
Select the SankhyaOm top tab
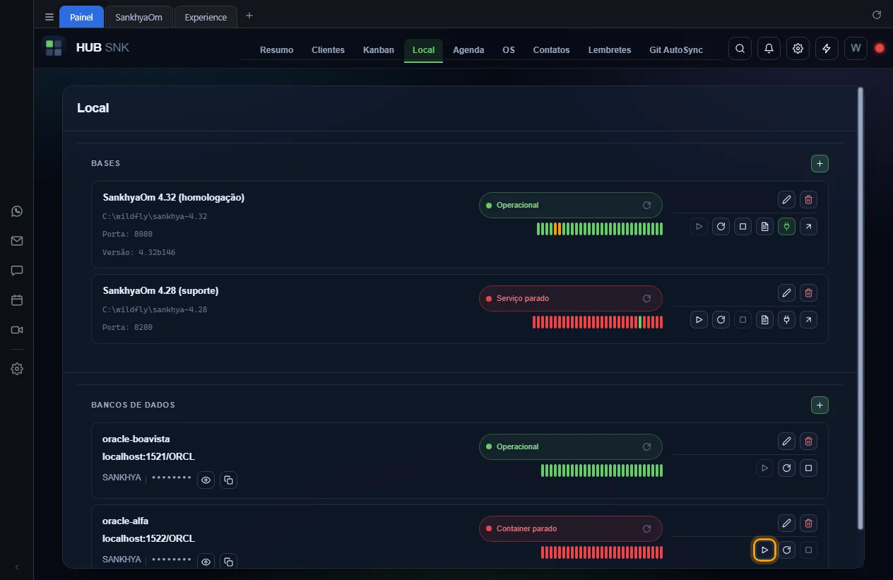pos(139,17)
